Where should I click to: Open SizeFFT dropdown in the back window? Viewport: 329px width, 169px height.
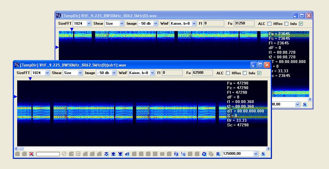tap(89, 24)
